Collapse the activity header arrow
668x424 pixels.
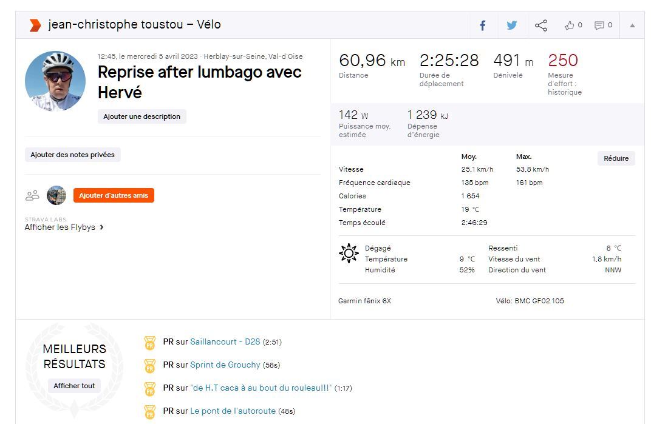point(632,25)
